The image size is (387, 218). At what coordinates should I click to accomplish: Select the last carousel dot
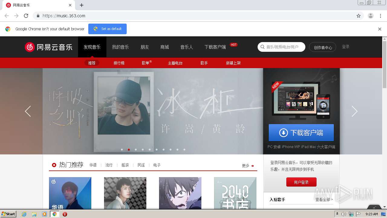point(184,150)
